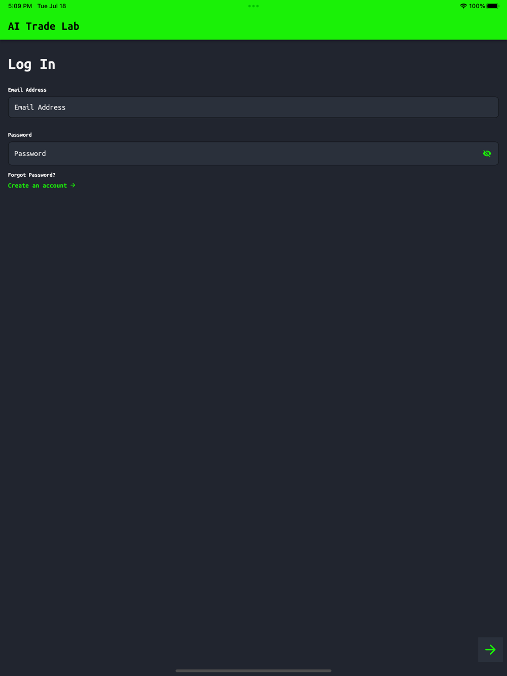The width and height of the screenshot is (507, 676).
Task: Tap the Log In heading
Action: 31,64
